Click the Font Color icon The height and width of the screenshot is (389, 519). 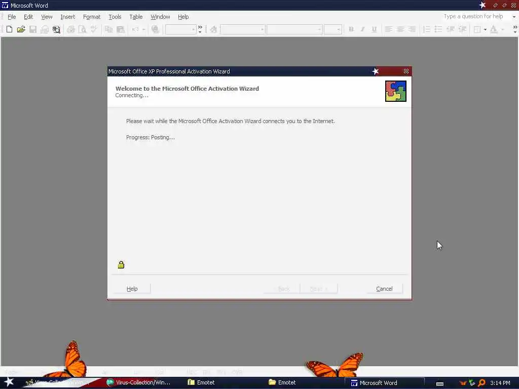coord(494,29)
